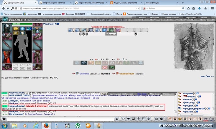Activate the green glowing combat skill icon
Viewport: 216px width, 129px height.
click(112, 67)
